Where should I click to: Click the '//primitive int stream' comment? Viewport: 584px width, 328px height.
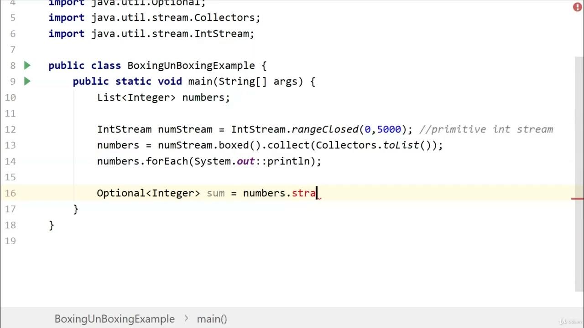(x=486, y=129)
